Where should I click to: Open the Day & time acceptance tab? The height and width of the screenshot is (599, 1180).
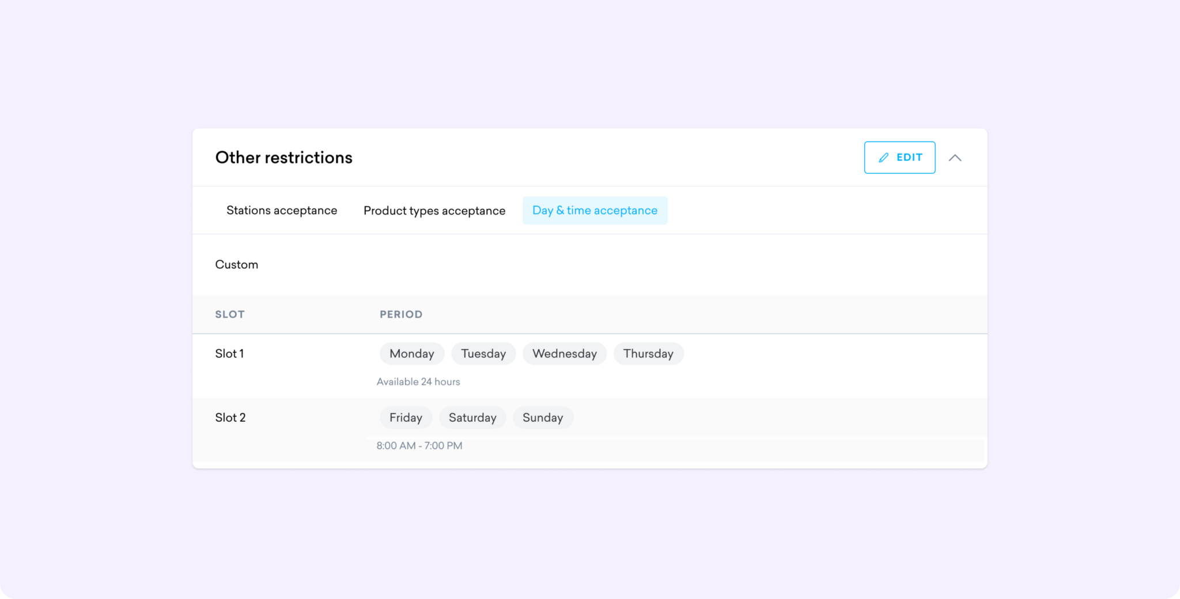595,210
